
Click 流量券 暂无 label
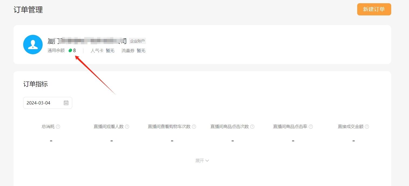(134, 50)
